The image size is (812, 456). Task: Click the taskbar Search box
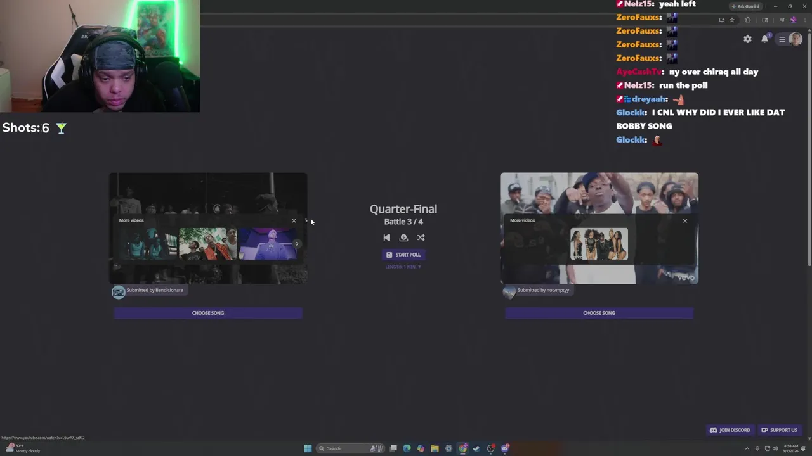(x=351, y=448)
